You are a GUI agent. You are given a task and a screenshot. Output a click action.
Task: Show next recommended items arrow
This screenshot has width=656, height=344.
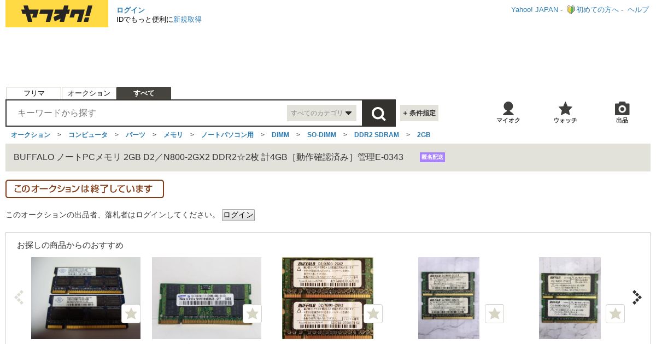click(637, 297)
